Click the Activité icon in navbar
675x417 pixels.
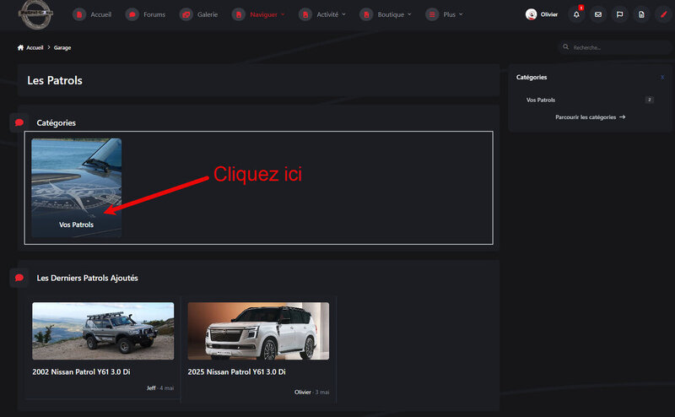[305, 14]
